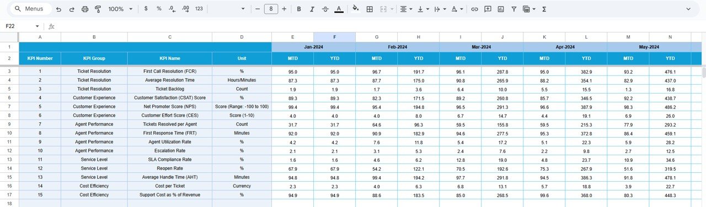Select the Currency unit cell

click(x=242, y=186)
